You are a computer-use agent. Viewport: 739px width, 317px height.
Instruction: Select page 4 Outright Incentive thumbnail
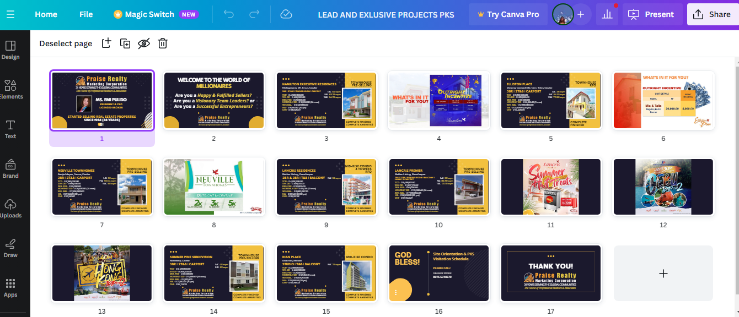[439, 100]
